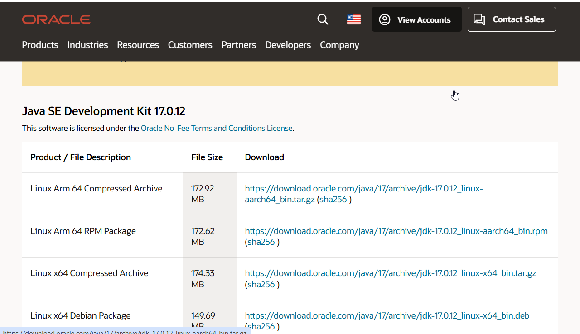Open the Developers menu

pos(288,45)
